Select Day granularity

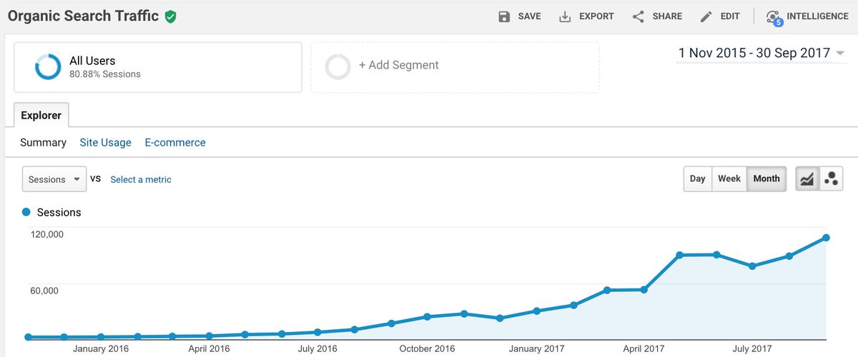pos(698,178)
